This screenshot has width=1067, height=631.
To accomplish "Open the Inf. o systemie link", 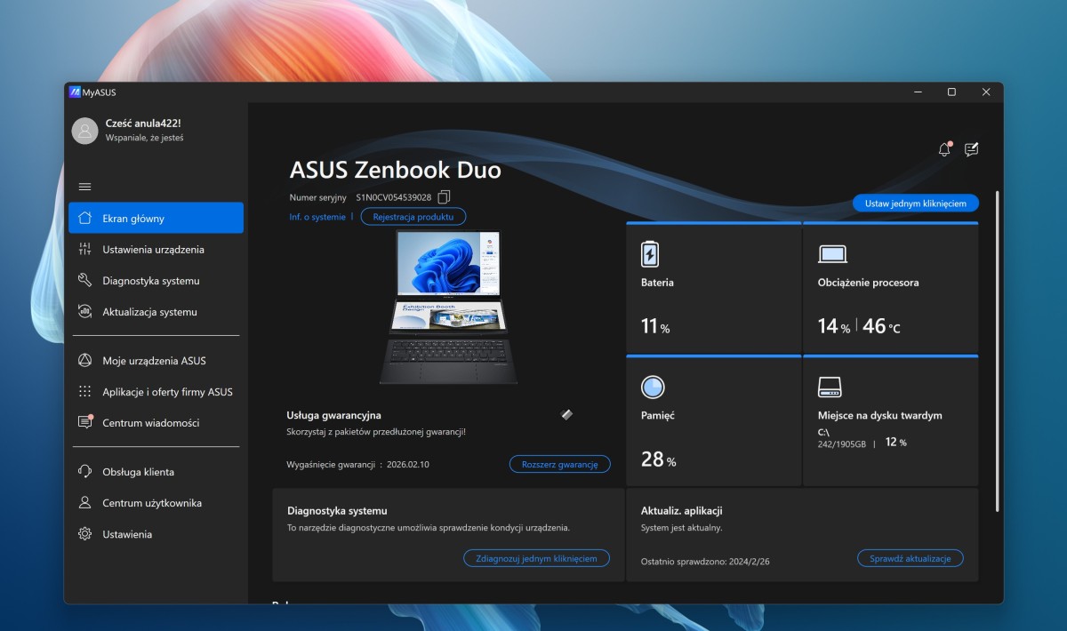I will [317, 217].
